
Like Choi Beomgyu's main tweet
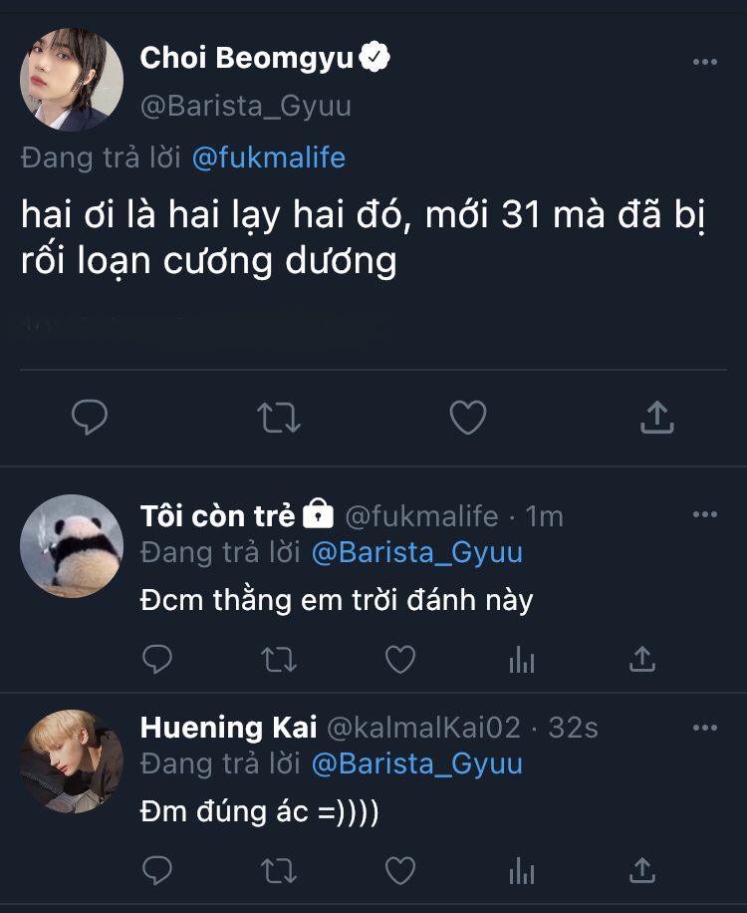pos(467,417)
